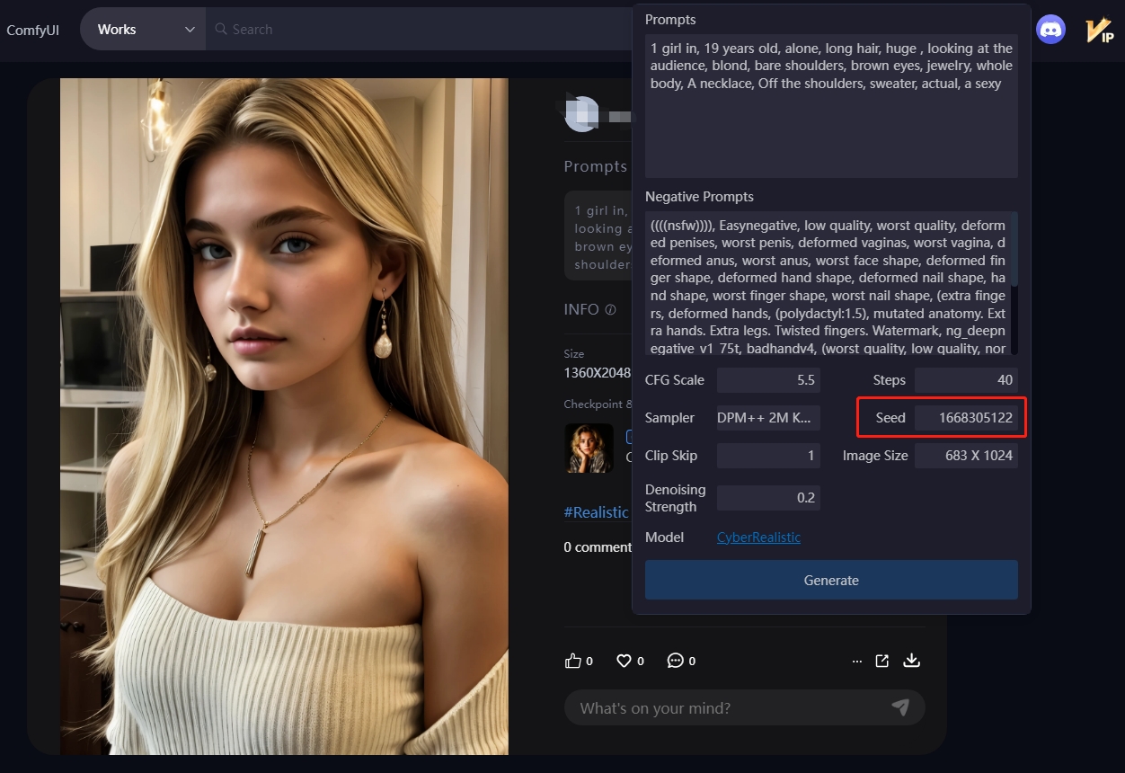1125x773 pixels.
Task: Click the INFO help circle icon
Action: pyautogui.click(x=611, y=310)
